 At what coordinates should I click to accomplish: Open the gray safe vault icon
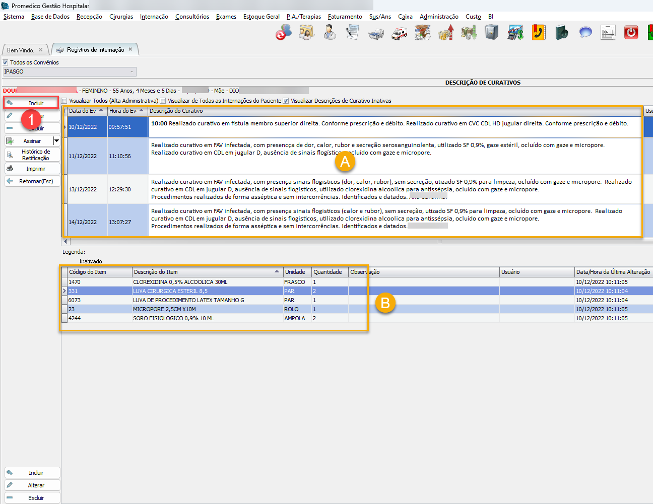point(492,33)
